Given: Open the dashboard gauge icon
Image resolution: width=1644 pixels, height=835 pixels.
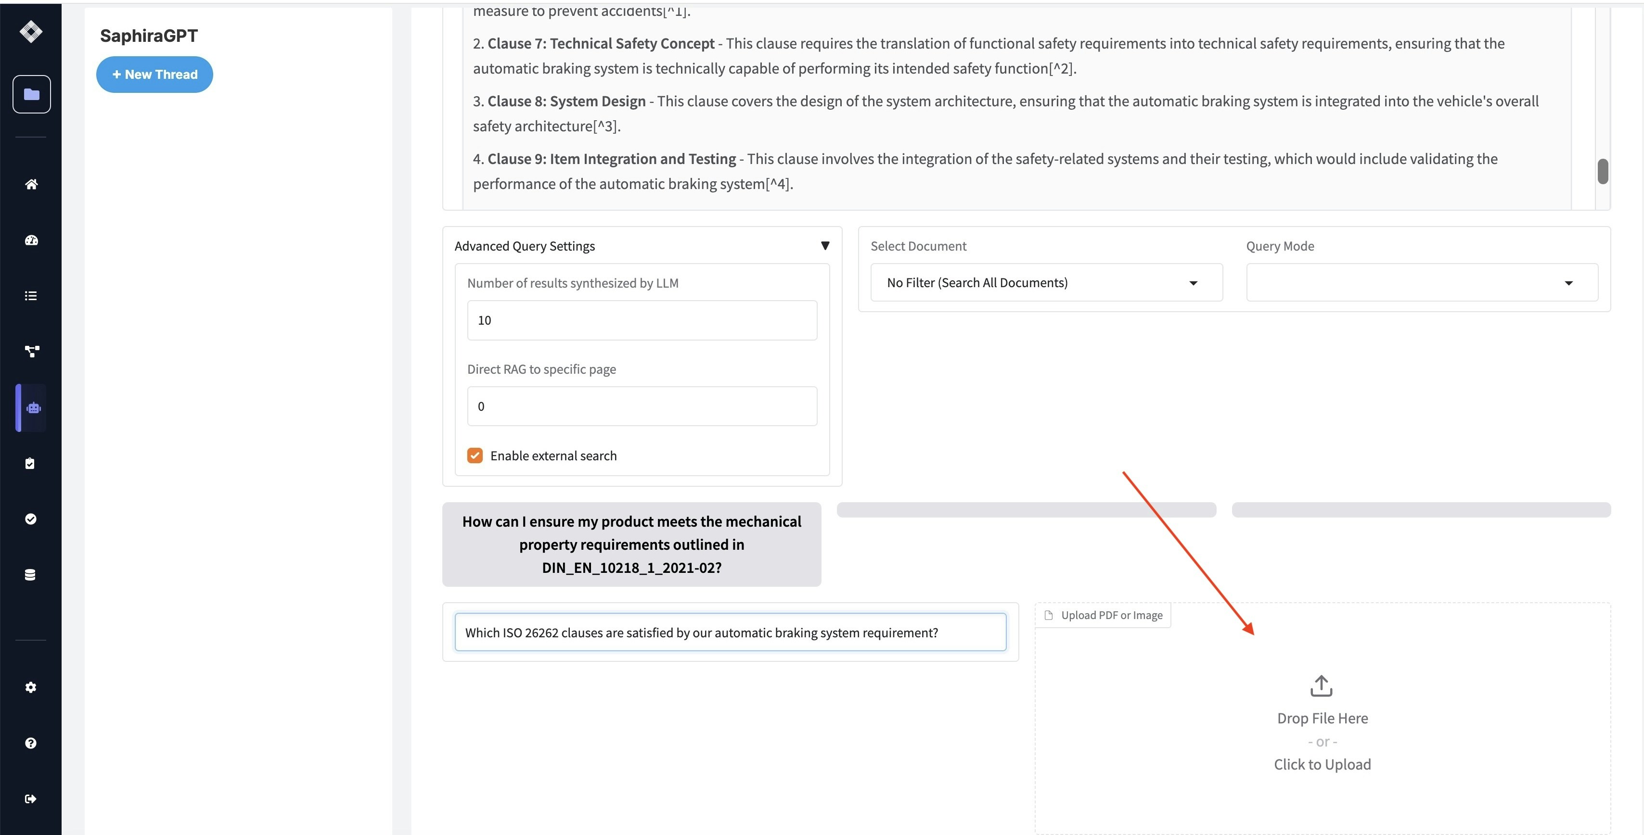Looking at the screenshot, I should [x=31, y=240].
